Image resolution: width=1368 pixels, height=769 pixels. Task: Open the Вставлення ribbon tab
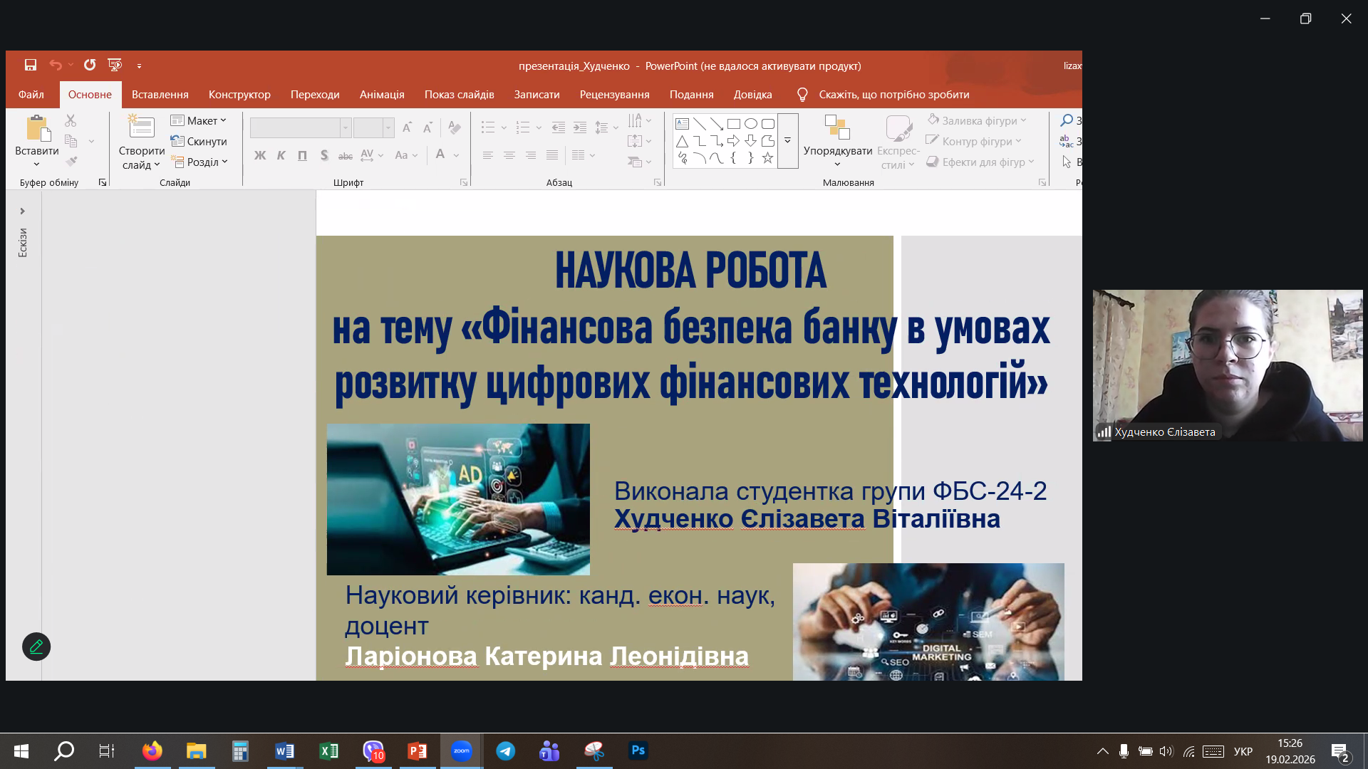coord(160,94)
